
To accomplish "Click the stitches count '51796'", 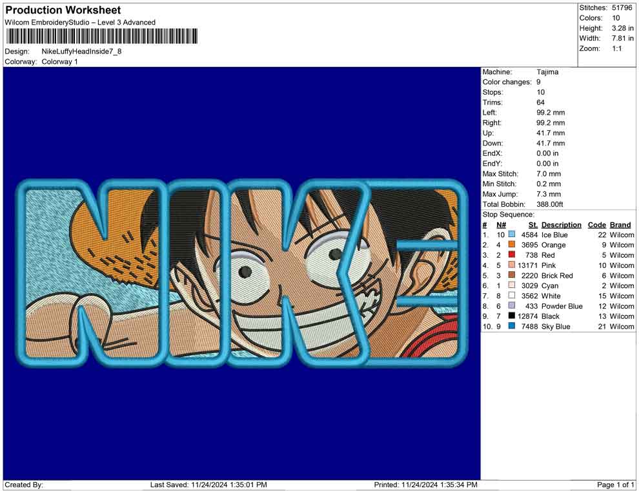I will pos(622,8).
